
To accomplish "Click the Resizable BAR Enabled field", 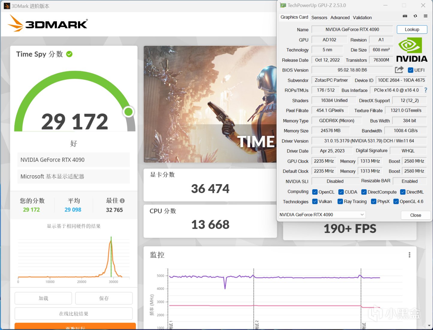I will 410,181.
